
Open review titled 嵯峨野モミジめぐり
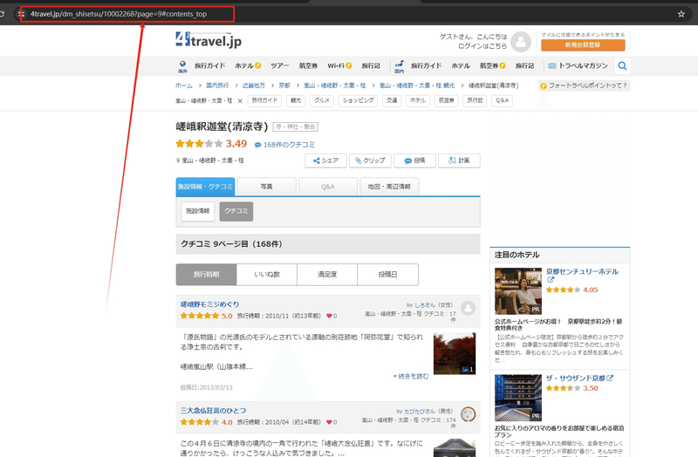[x=209, y=304]
